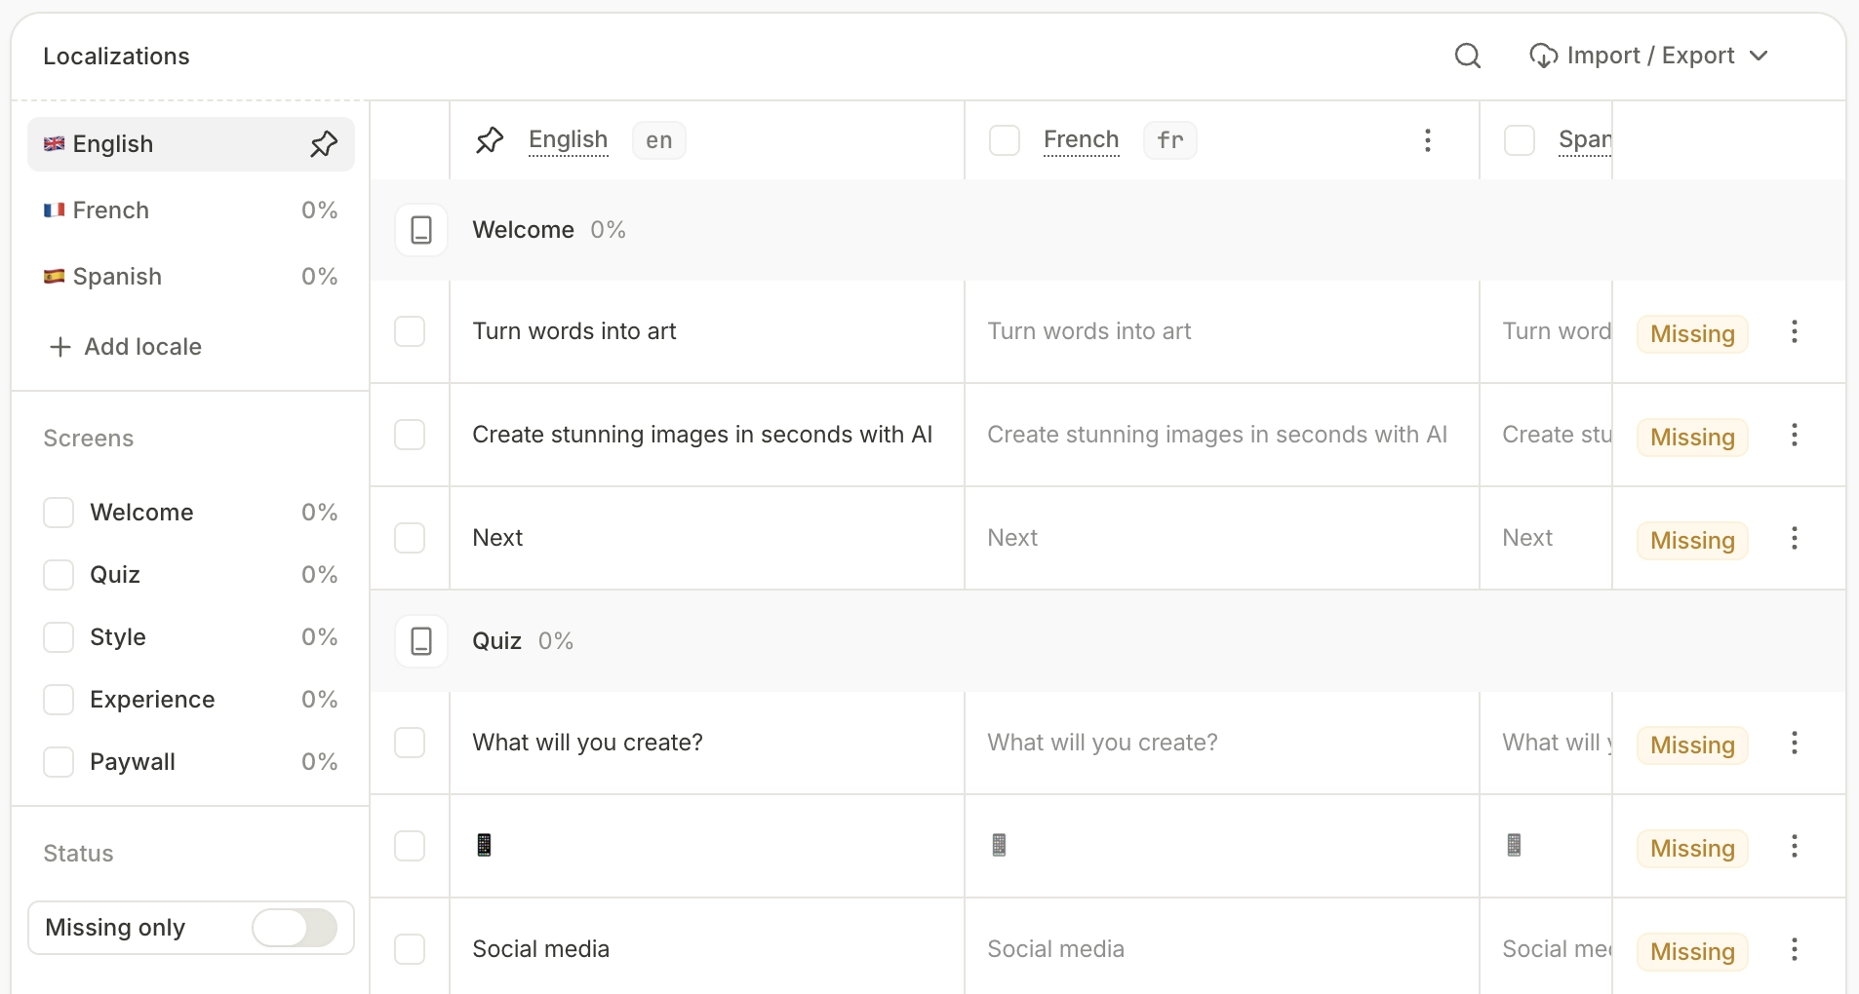Screen dimensions: 1859x994
Task: Unpin English locale in the sidebar
Action: pos(324,144)
